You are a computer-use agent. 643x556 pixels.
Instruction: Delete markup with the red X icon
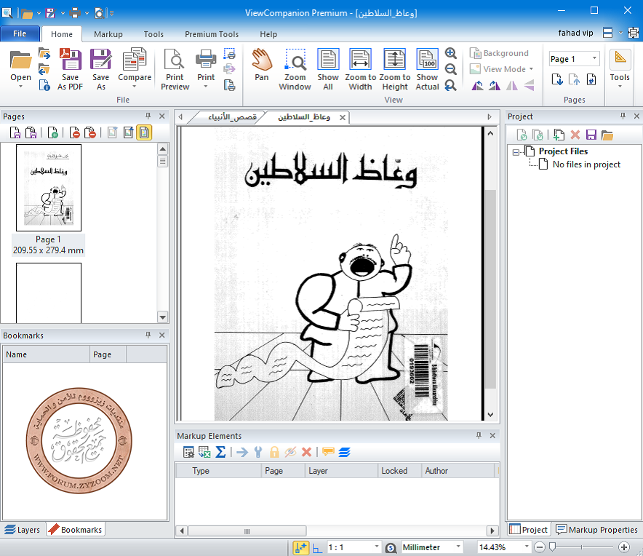[306, 452]
